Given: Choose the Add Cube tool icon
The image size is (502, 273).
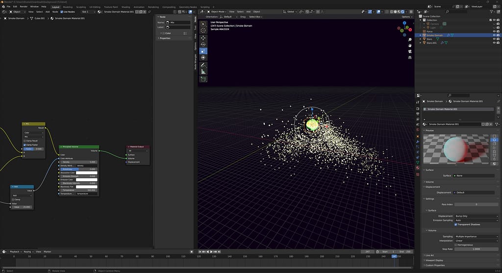Looking at the screenshot, I should tap(203, 79).
